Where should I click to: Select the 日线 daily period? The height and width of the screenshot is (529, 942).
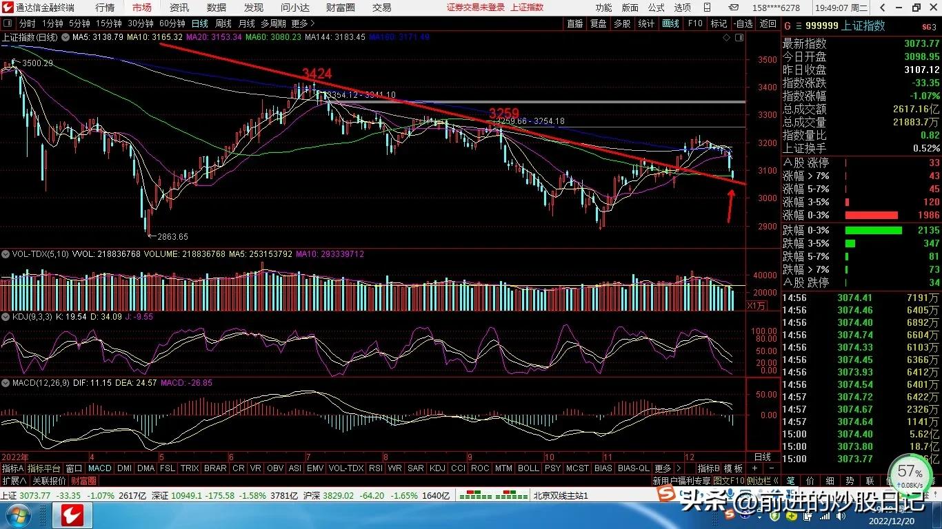(x=200, y=23)
